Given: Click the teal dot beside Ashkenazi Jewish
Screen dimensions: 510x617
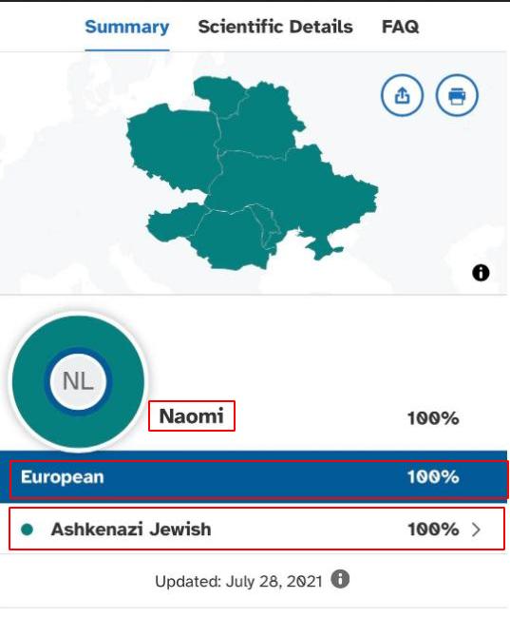Looking at the screenshot, I should pos(28,530).
